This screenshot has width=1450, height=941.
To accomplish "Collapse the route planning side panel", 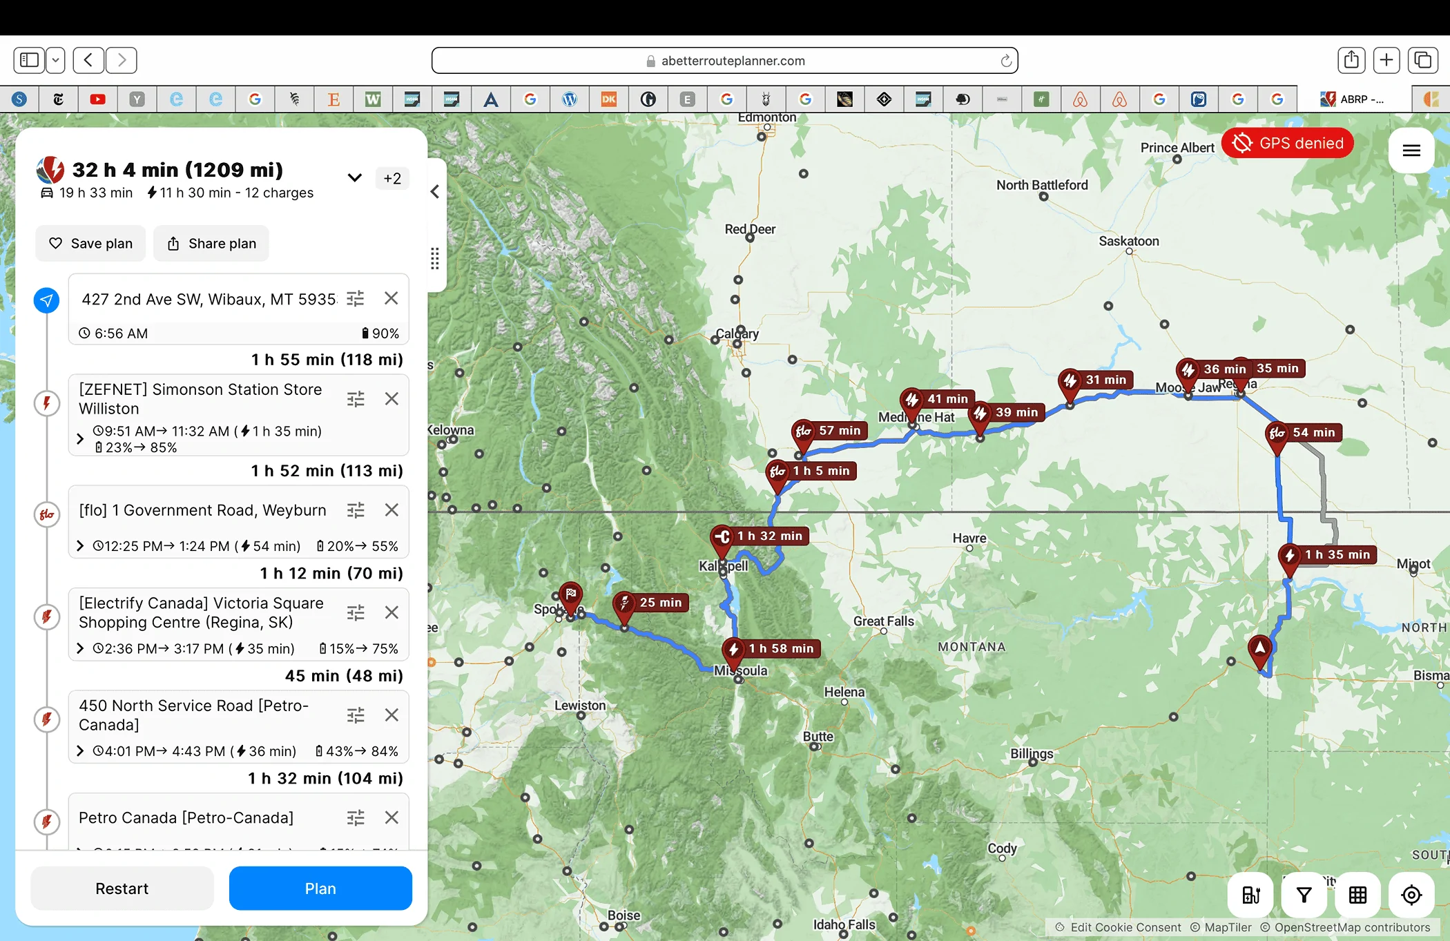I will [x=435, y=192].
